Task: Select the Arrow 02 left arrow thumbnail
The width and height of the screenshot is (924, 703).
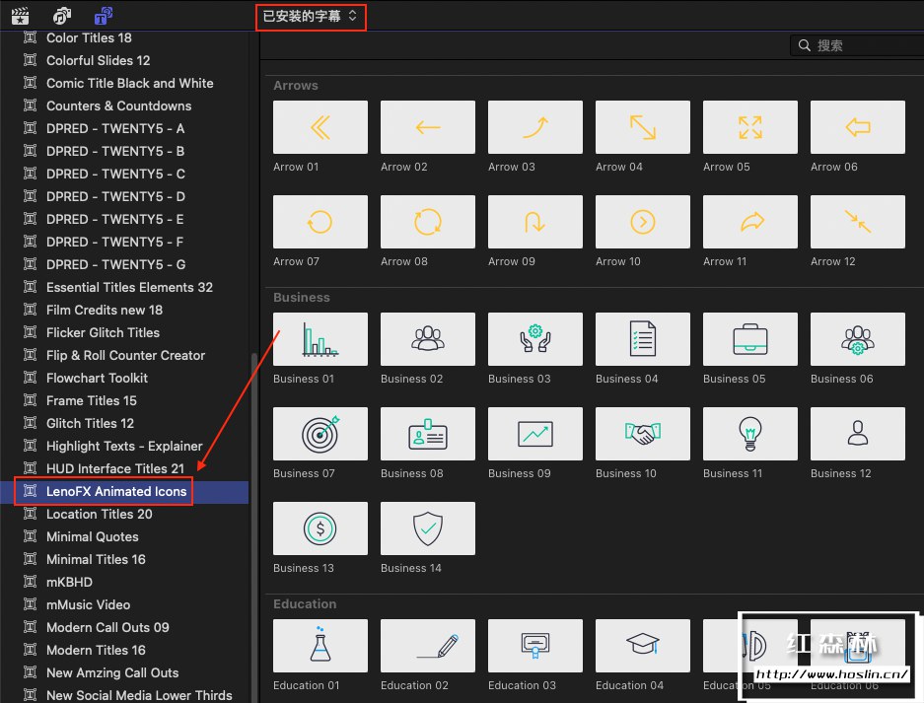Action: click(428, 127)
